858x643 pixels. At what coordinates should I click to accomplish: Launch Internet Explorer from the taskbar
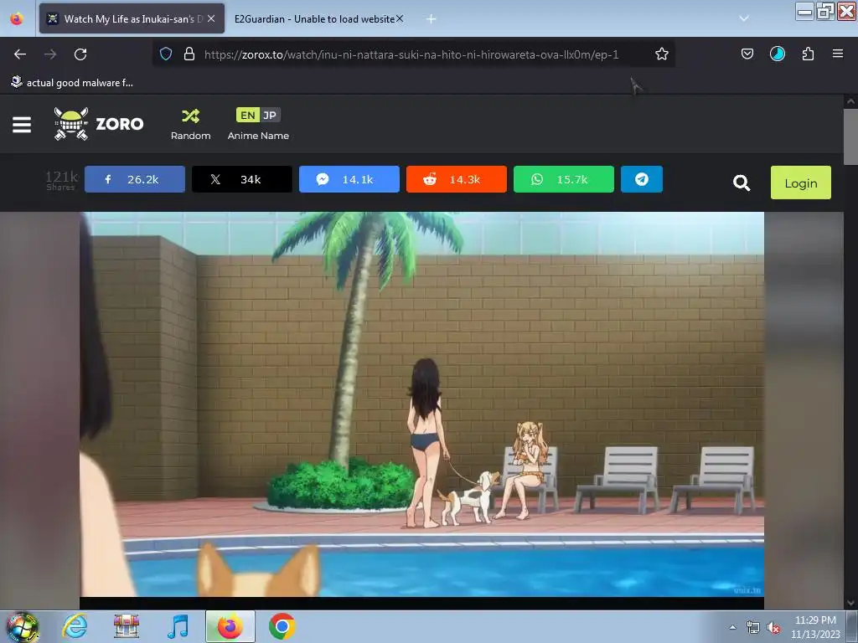pyautogui.click(x=75, y=626)
